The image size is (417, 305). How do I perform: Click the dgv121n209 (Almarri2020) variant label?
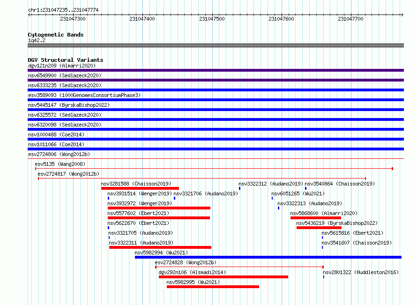(x=62, y=66)
